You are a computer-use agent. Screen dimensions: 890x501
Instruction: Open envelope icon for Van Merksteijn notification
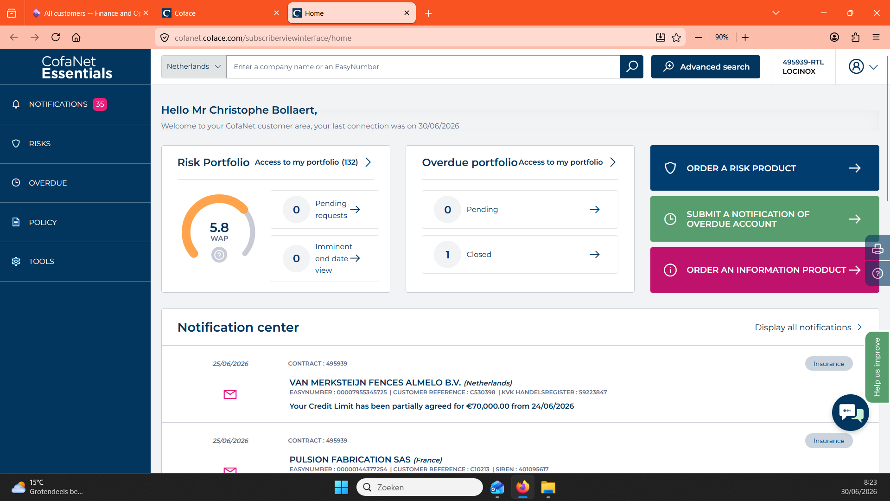(230, 394)
